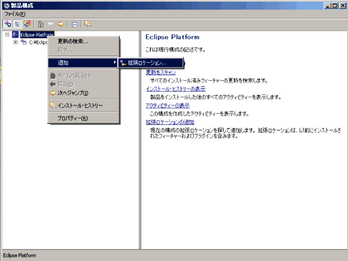Click the icon beside インストール・ヒストリー menu entry

(x=53, y=105)
